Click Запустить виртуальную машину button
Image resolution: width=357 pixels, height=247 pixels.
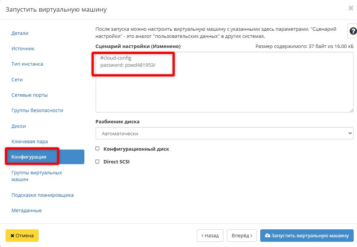click(x=307, y=235)
